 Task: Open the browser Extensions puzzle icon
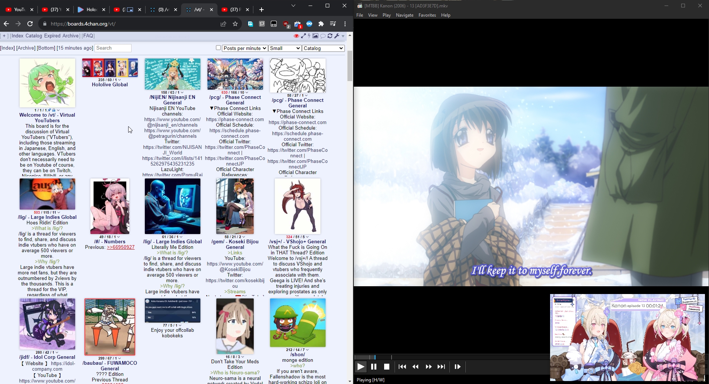(321, 24)
